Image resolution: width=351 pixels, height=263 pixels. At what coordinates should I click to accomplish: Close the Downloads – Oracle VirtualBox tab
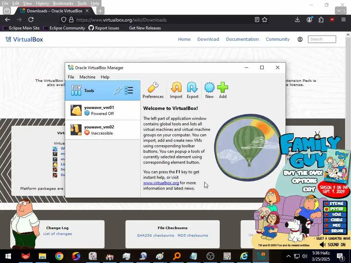(x=87, y=11)
